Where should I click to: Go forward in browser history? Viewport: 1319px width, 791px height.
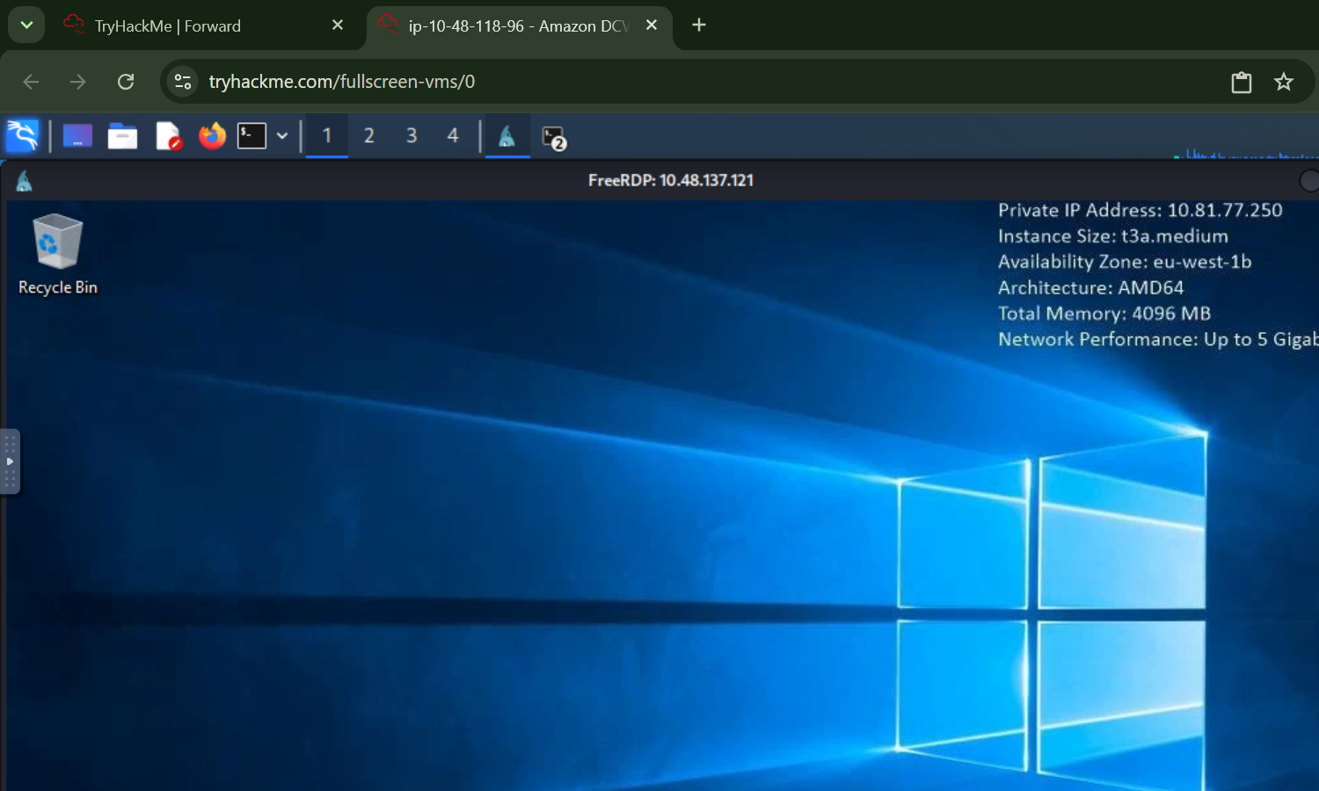78,82
